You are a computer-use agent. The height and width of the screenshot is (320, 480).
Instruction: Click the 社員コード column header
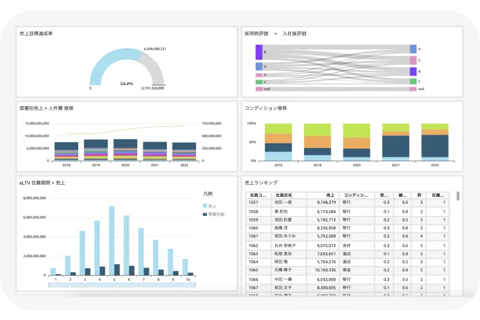pyautogui.click(x=258, y=195)
